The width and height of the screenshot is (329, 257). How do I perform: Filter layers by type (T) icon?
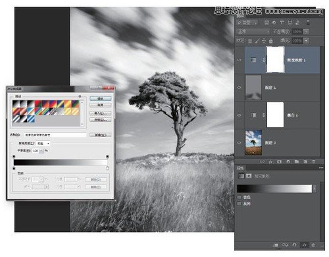pos(282,22)
